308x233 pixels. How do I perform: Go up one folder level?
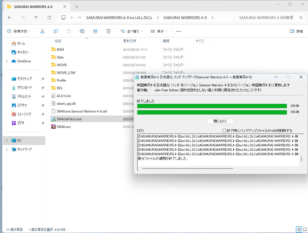coord(36,18)
